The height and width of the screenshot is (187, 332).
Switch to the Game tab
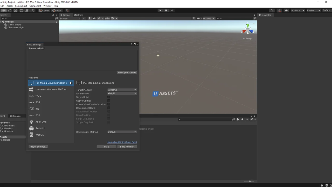pos(79,15)
